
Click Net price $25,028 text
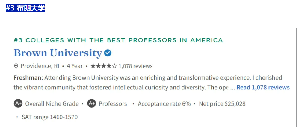point(222,104)
